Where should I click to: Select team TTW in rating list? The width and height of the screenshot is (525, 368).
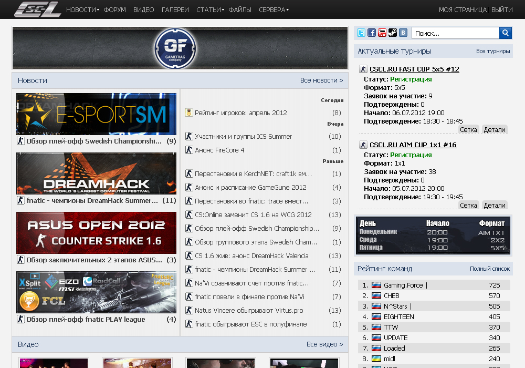click(x=391, y=327)
